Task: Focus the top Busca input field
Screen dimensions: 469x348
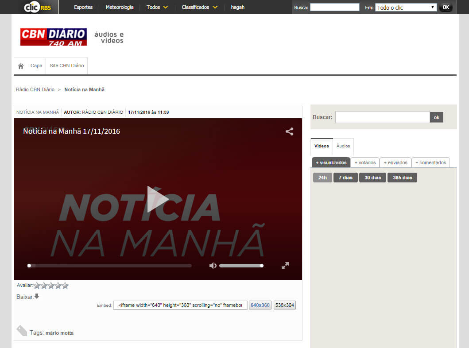Action: click(335, 7)
